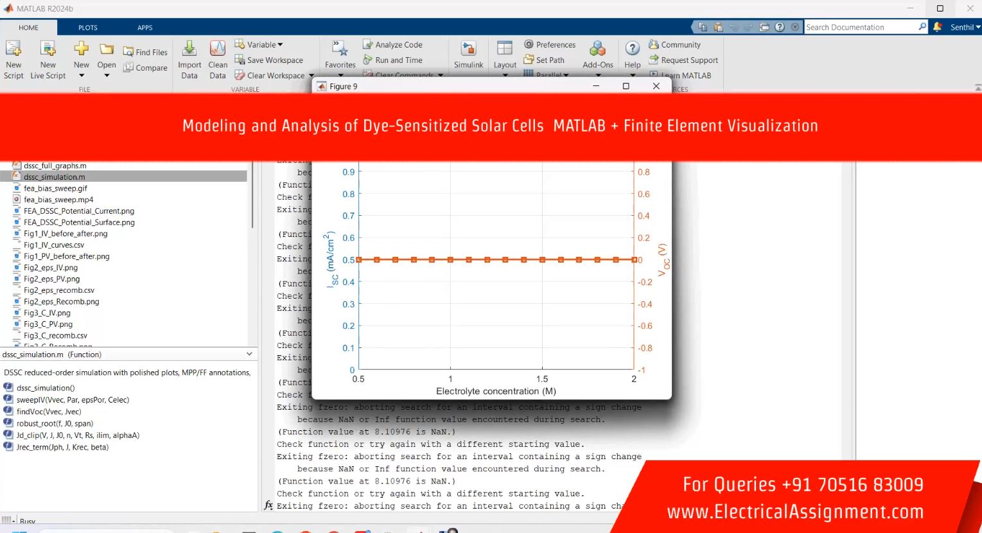The image size is (982, 533).
Task: Click the Add-Ons icon
Action: click(x=597, y=49)
